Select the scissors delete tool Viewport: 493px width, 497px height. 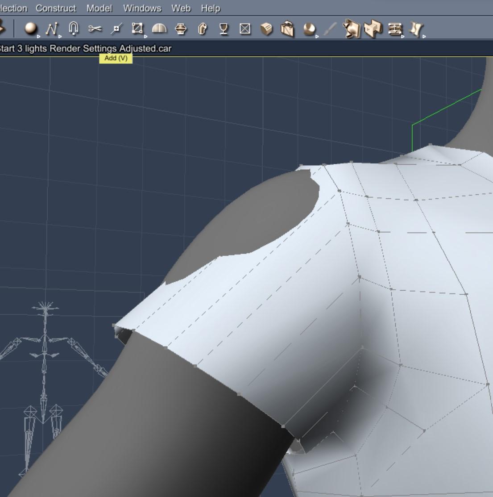[x=95, y=29]
